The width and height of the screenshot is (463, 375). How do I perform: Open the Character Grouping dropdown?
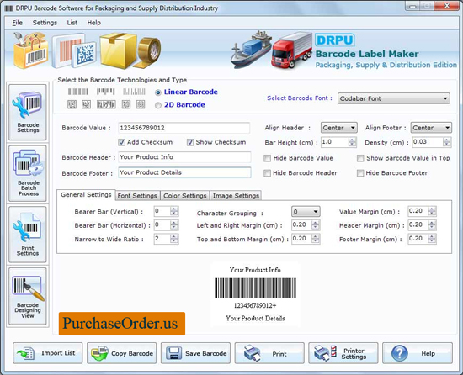(x=306, y=211)
